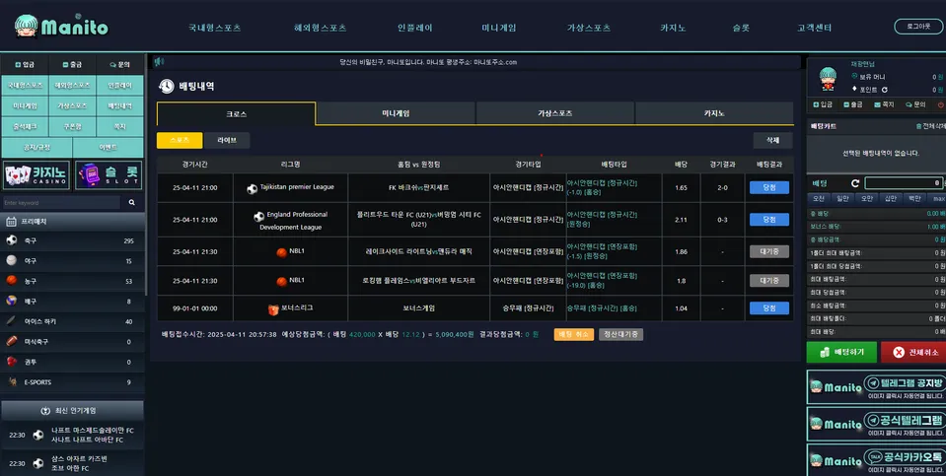Open 국내형스포츠 in the top navigation
Viewport: 946px width, 476px height.
click(214, 28)
